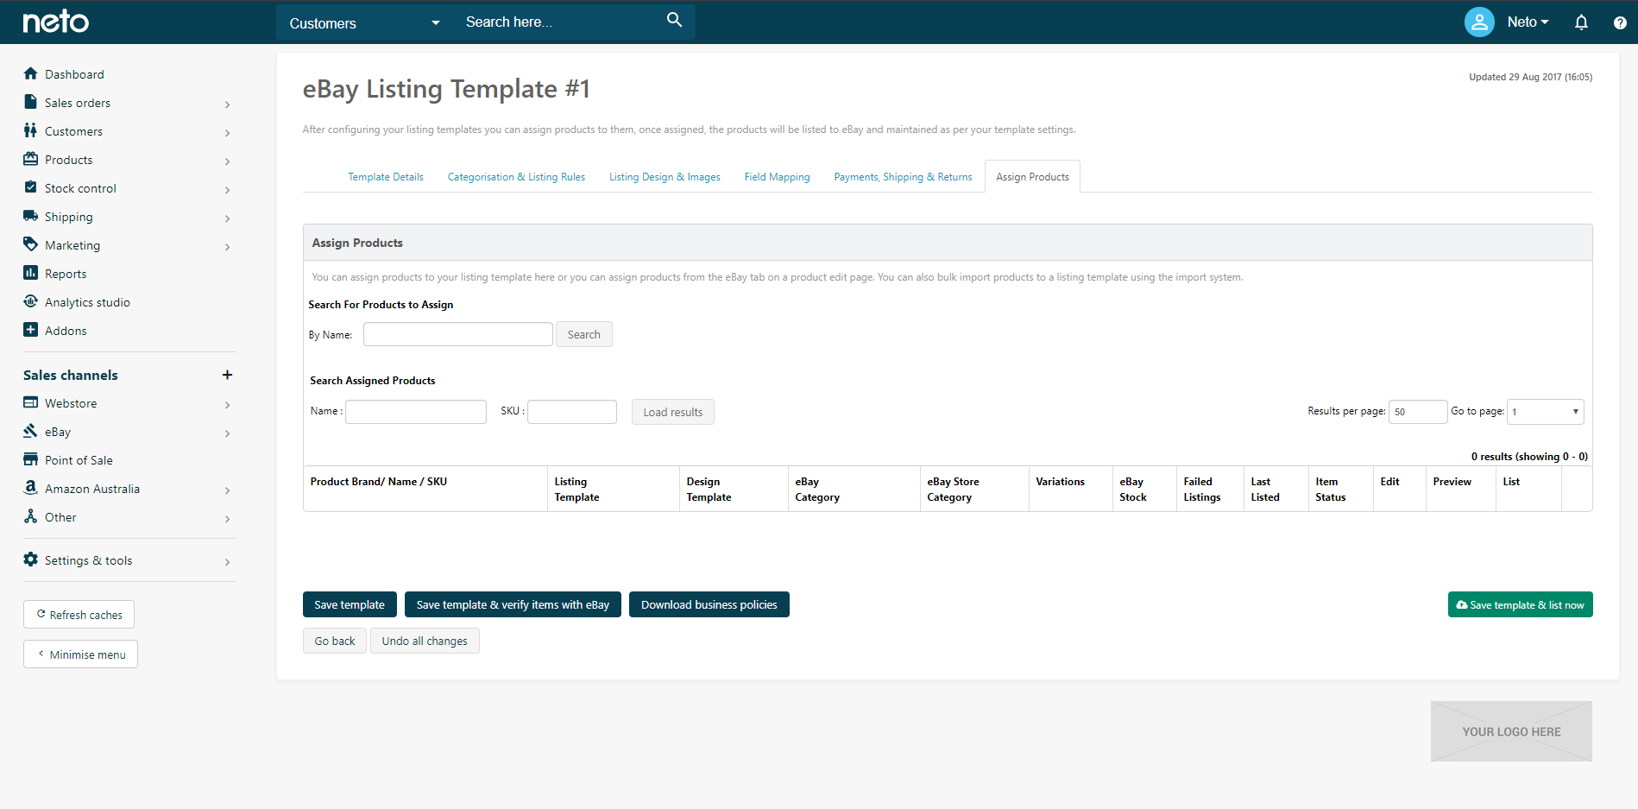Click the YOUR LOGO HERE placeholder

[1511, 731]
